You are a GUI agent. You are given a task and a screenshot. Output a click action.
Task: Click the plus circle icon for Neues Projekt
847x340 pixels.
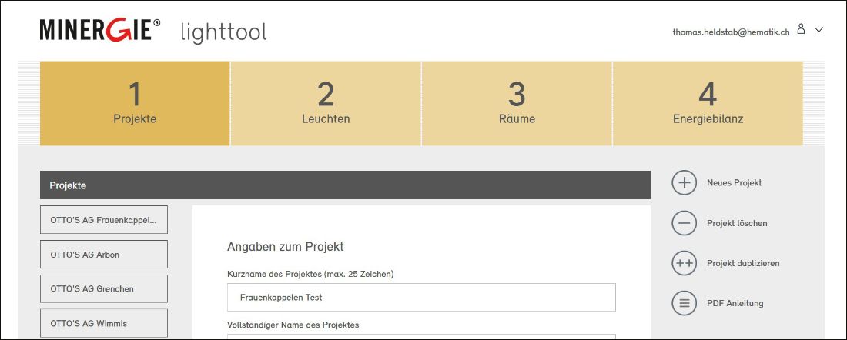(685, 182)
